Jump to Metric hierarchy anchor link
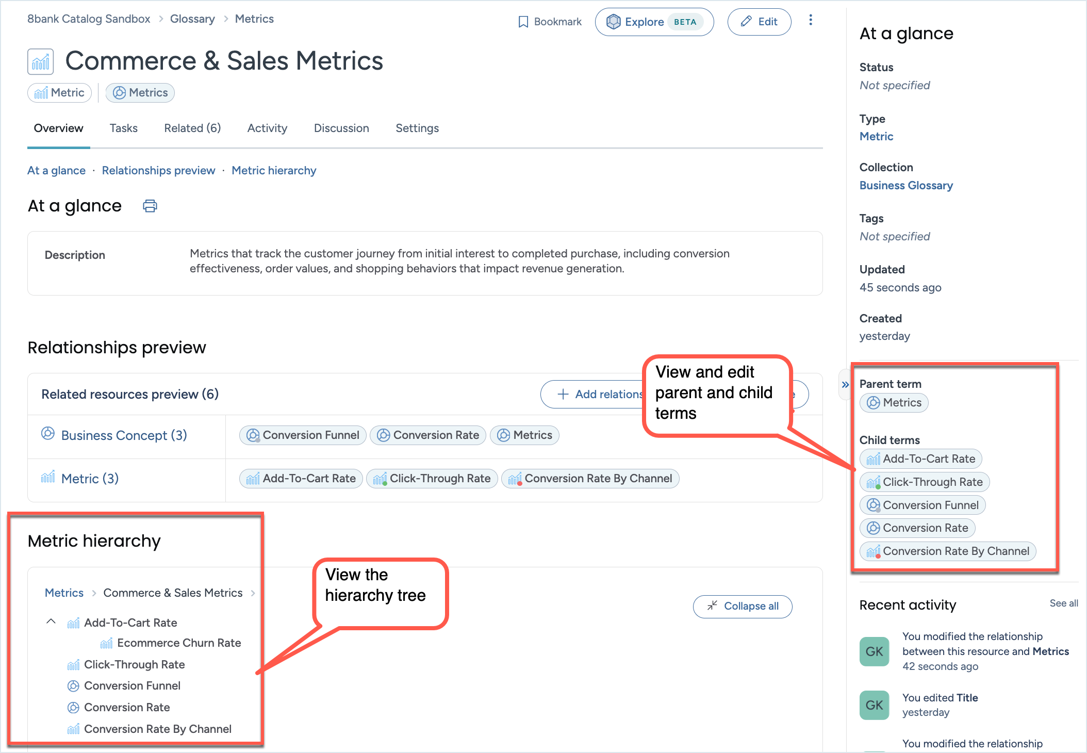Viewport: 1087px width, 753px height. coord(274,171)
